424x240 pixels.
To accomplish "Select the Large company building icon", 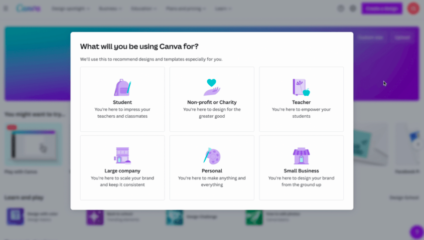I will click(122, 155).
